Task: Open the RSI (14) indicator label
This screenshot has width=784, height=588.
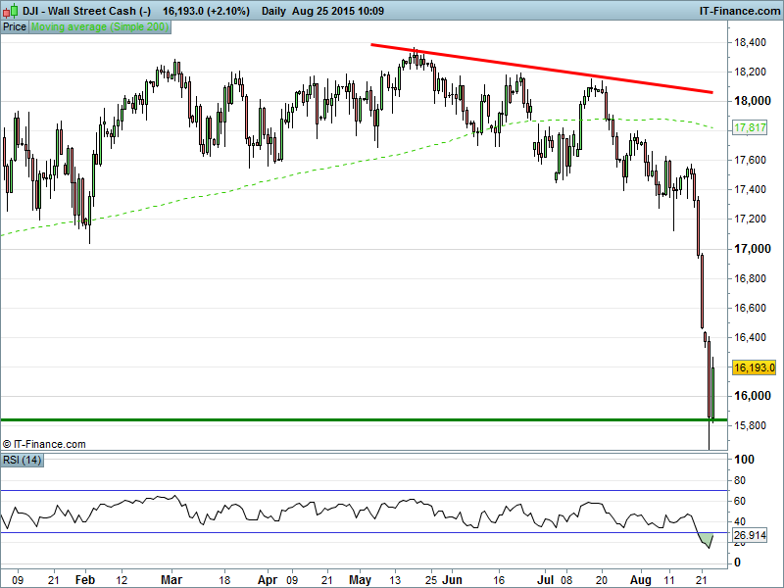Action: 23,459
